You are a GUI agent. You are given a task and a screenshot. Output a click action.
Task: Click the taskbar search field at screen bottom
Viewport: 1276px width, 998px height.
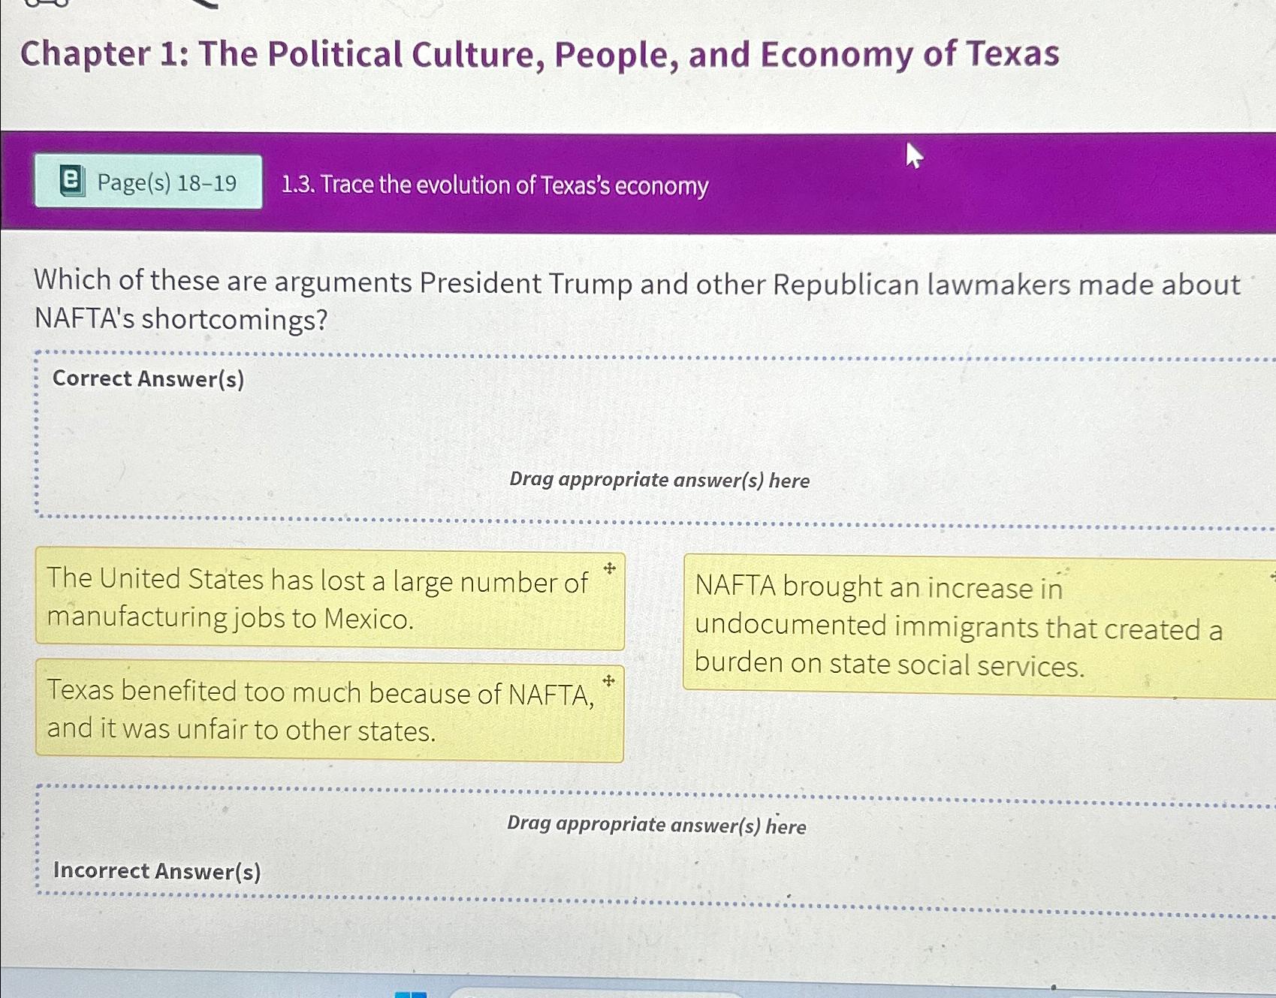coord(601,995)
